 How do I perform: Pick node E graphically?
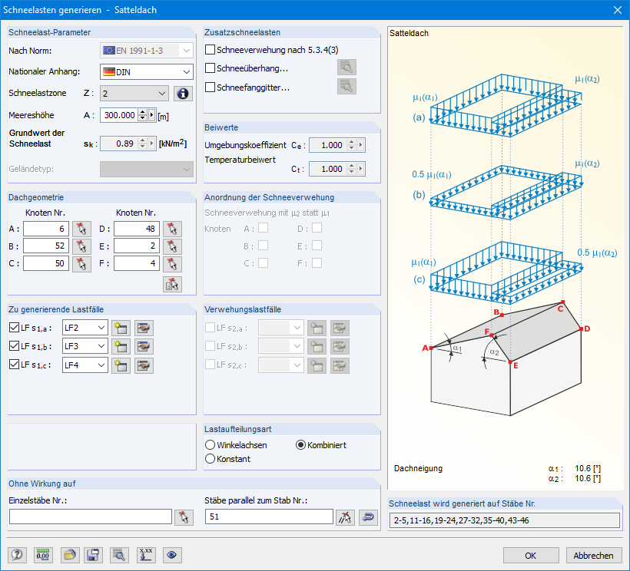[x=172, y=246]
